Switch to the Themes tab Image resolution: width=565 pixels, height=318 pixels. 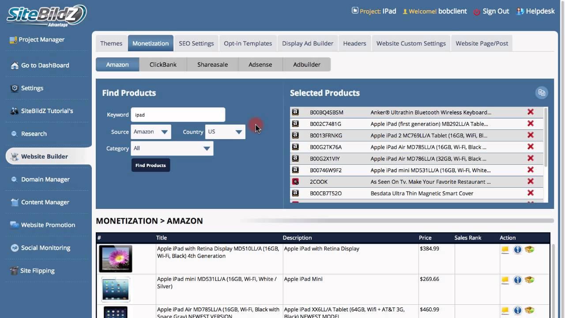point(111,43)
